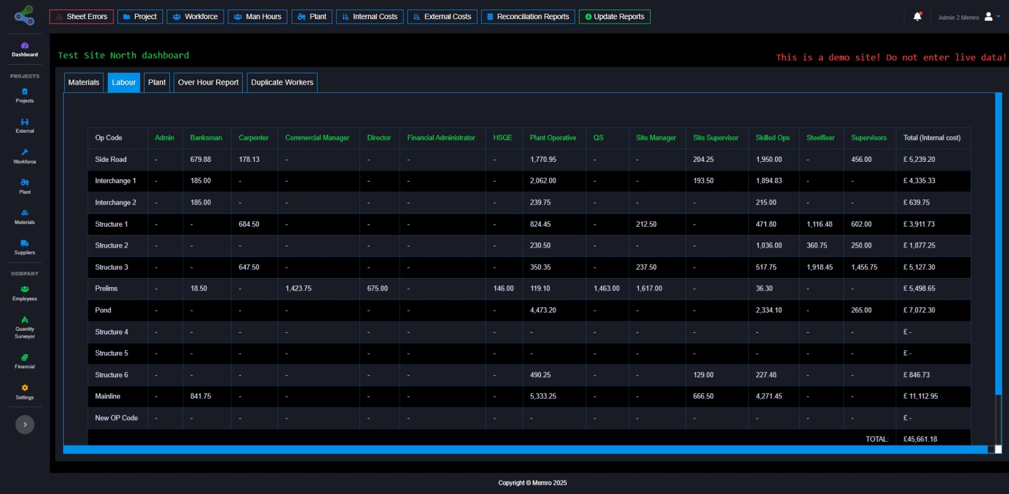This screenshot has height=494, width=1009.
Task: Switch to the Materials tab
Action: pyautogui.click(x=84, y=82)
